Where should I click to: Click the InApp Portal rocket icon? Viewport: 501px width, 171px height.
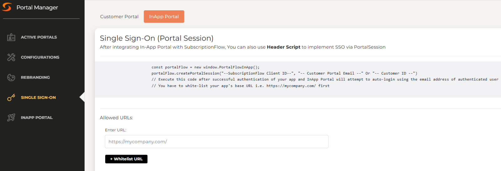point(11,117)
